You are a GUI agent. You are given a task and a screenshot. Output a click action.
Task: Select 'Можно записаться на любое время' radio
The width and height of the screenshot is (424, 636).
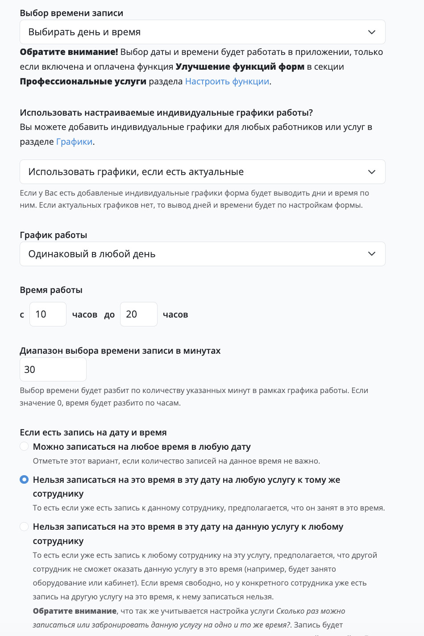click(x=24, y=447)
